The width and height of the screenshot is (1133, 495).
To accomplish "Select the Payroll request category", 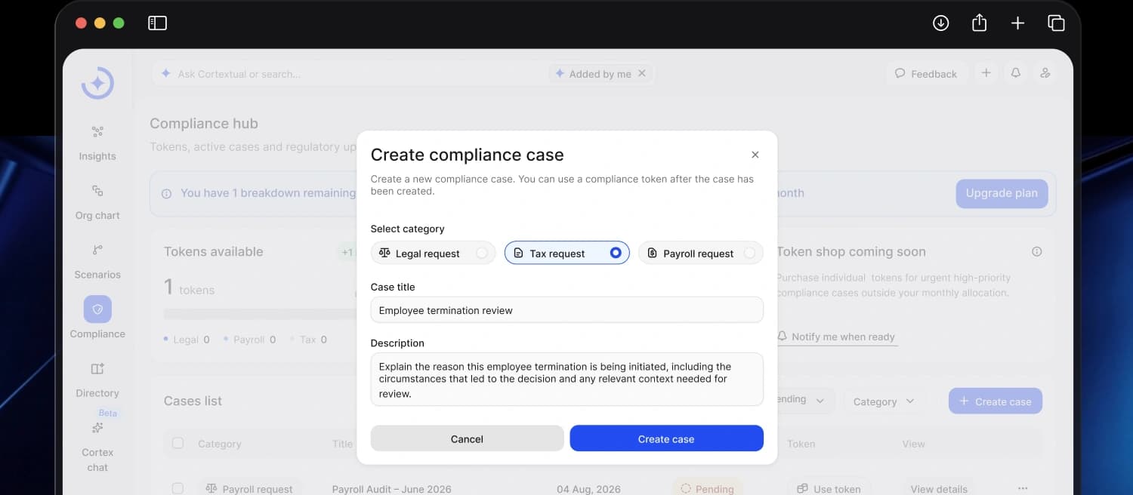I will click(x=700, y=254).
